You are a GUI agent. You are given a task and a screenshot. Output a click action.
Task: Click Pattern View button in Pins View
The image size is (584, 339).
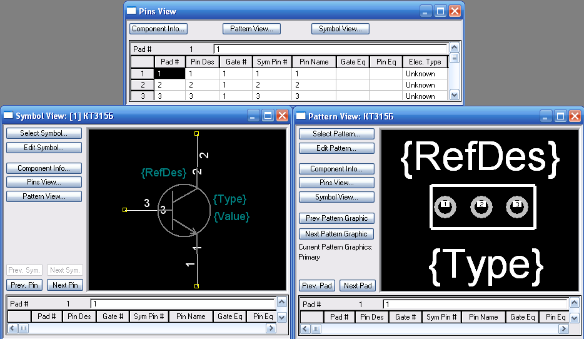(x=251, y=29)
